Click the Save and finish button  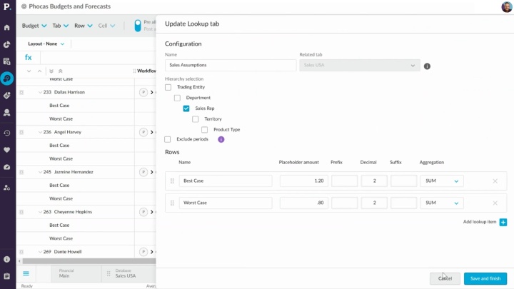click(x=485, y=278)
